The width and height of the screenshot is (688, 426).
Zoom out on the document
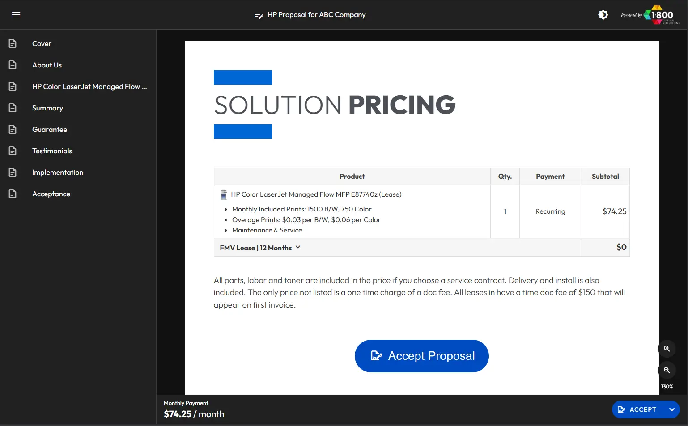(x=667, y=370)
